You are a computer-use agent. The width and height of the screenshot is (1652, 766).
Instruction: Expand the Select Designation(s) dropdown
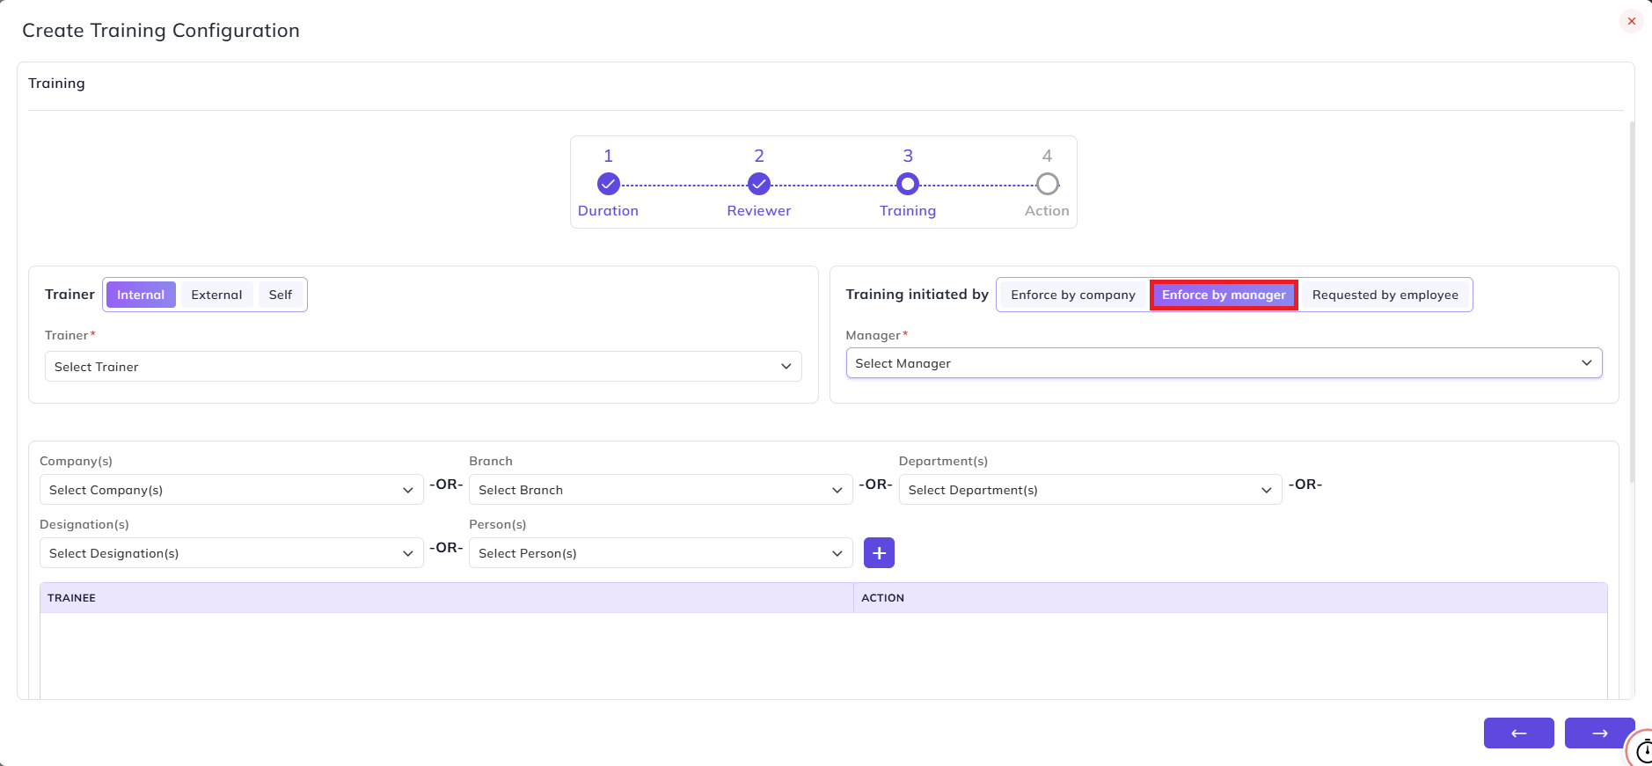(x=231, y=553)
